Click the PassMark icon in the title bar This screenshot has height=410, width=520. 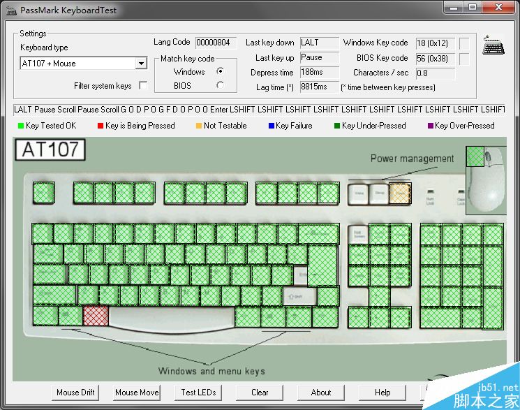[11, 10]
